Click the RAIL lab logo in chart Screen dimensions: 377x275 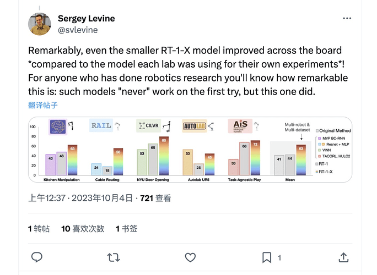(x=100, y=127)
